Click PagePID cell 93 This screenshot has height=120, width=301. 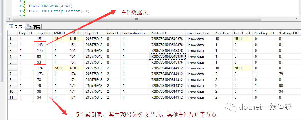click(x=43, y=62)
